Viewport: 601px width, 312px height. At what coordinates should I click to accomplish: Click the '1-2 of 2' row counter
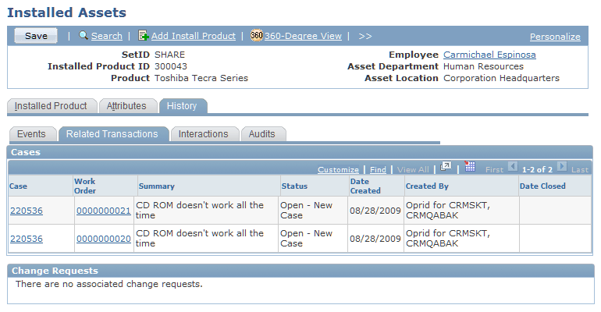(x=537, y=169)
